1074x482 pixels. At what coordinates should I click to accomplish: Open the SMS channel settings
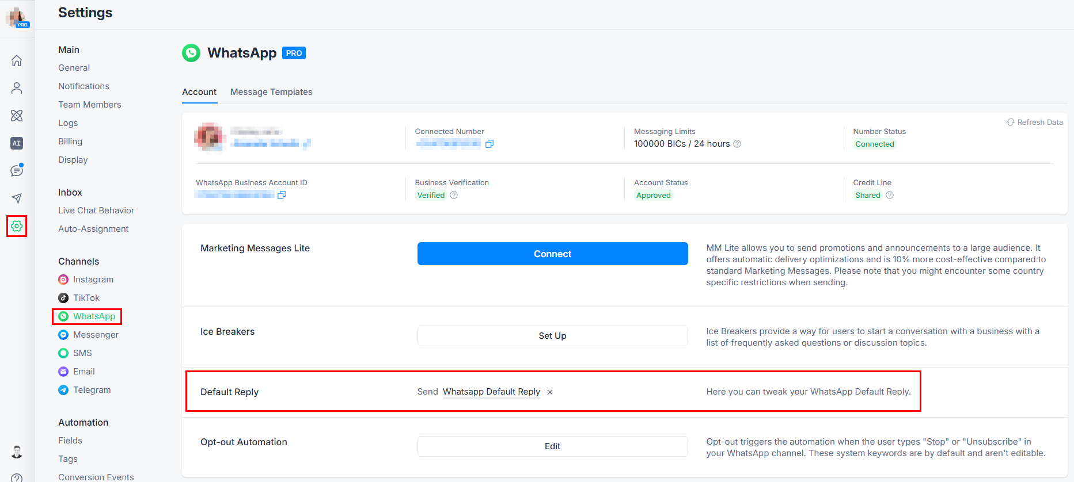click(x=75, y=353)
